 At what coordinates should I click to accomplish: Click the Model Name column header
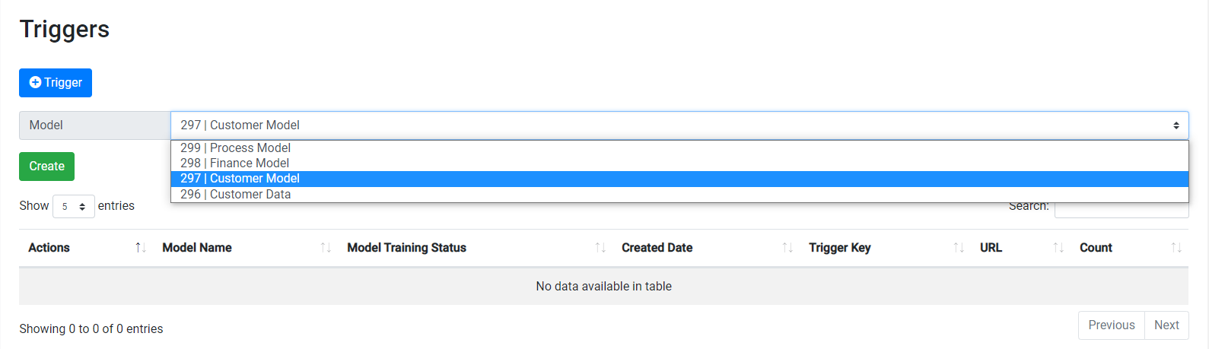(x=197, y=248)
